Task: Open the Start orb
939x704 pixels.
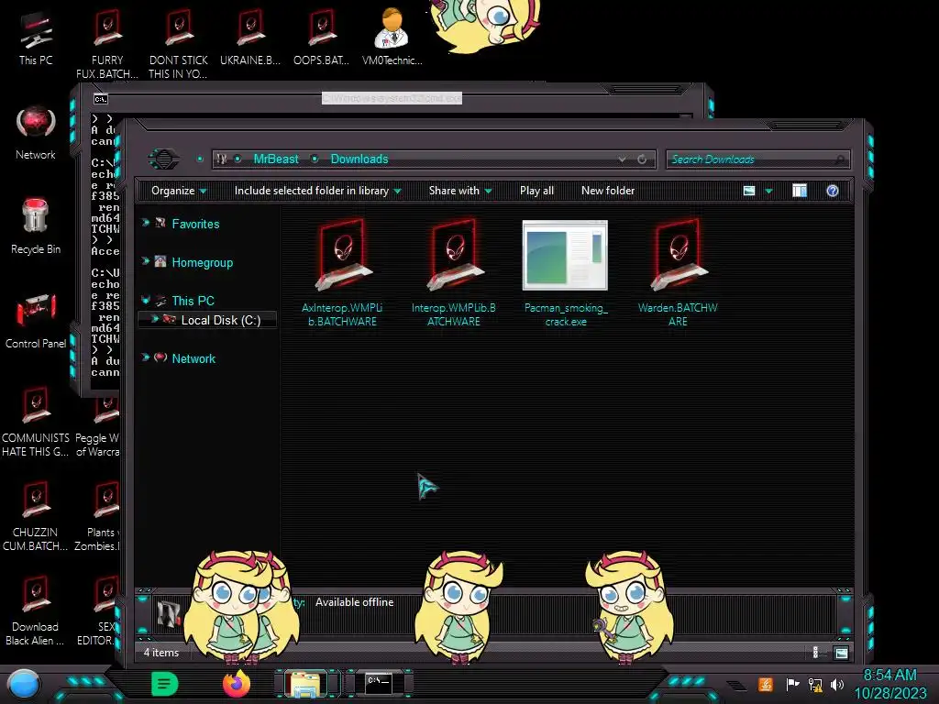Action: tap(24, 685)
